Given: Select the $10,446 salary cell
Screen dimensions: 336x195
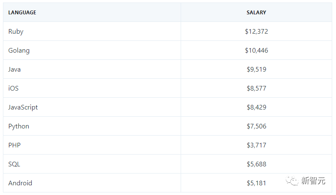Looking at the screenshot, I should pyautogui.click(x=256, y=51).
